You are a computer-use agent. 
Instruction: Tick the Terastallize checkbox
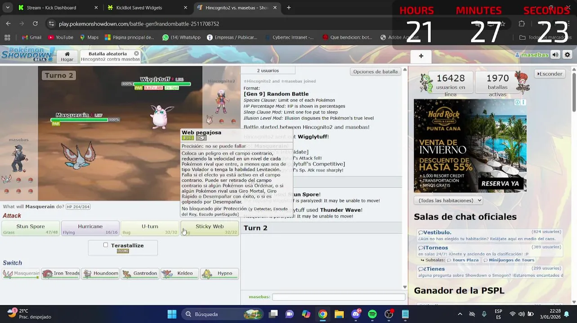[106, 245]
